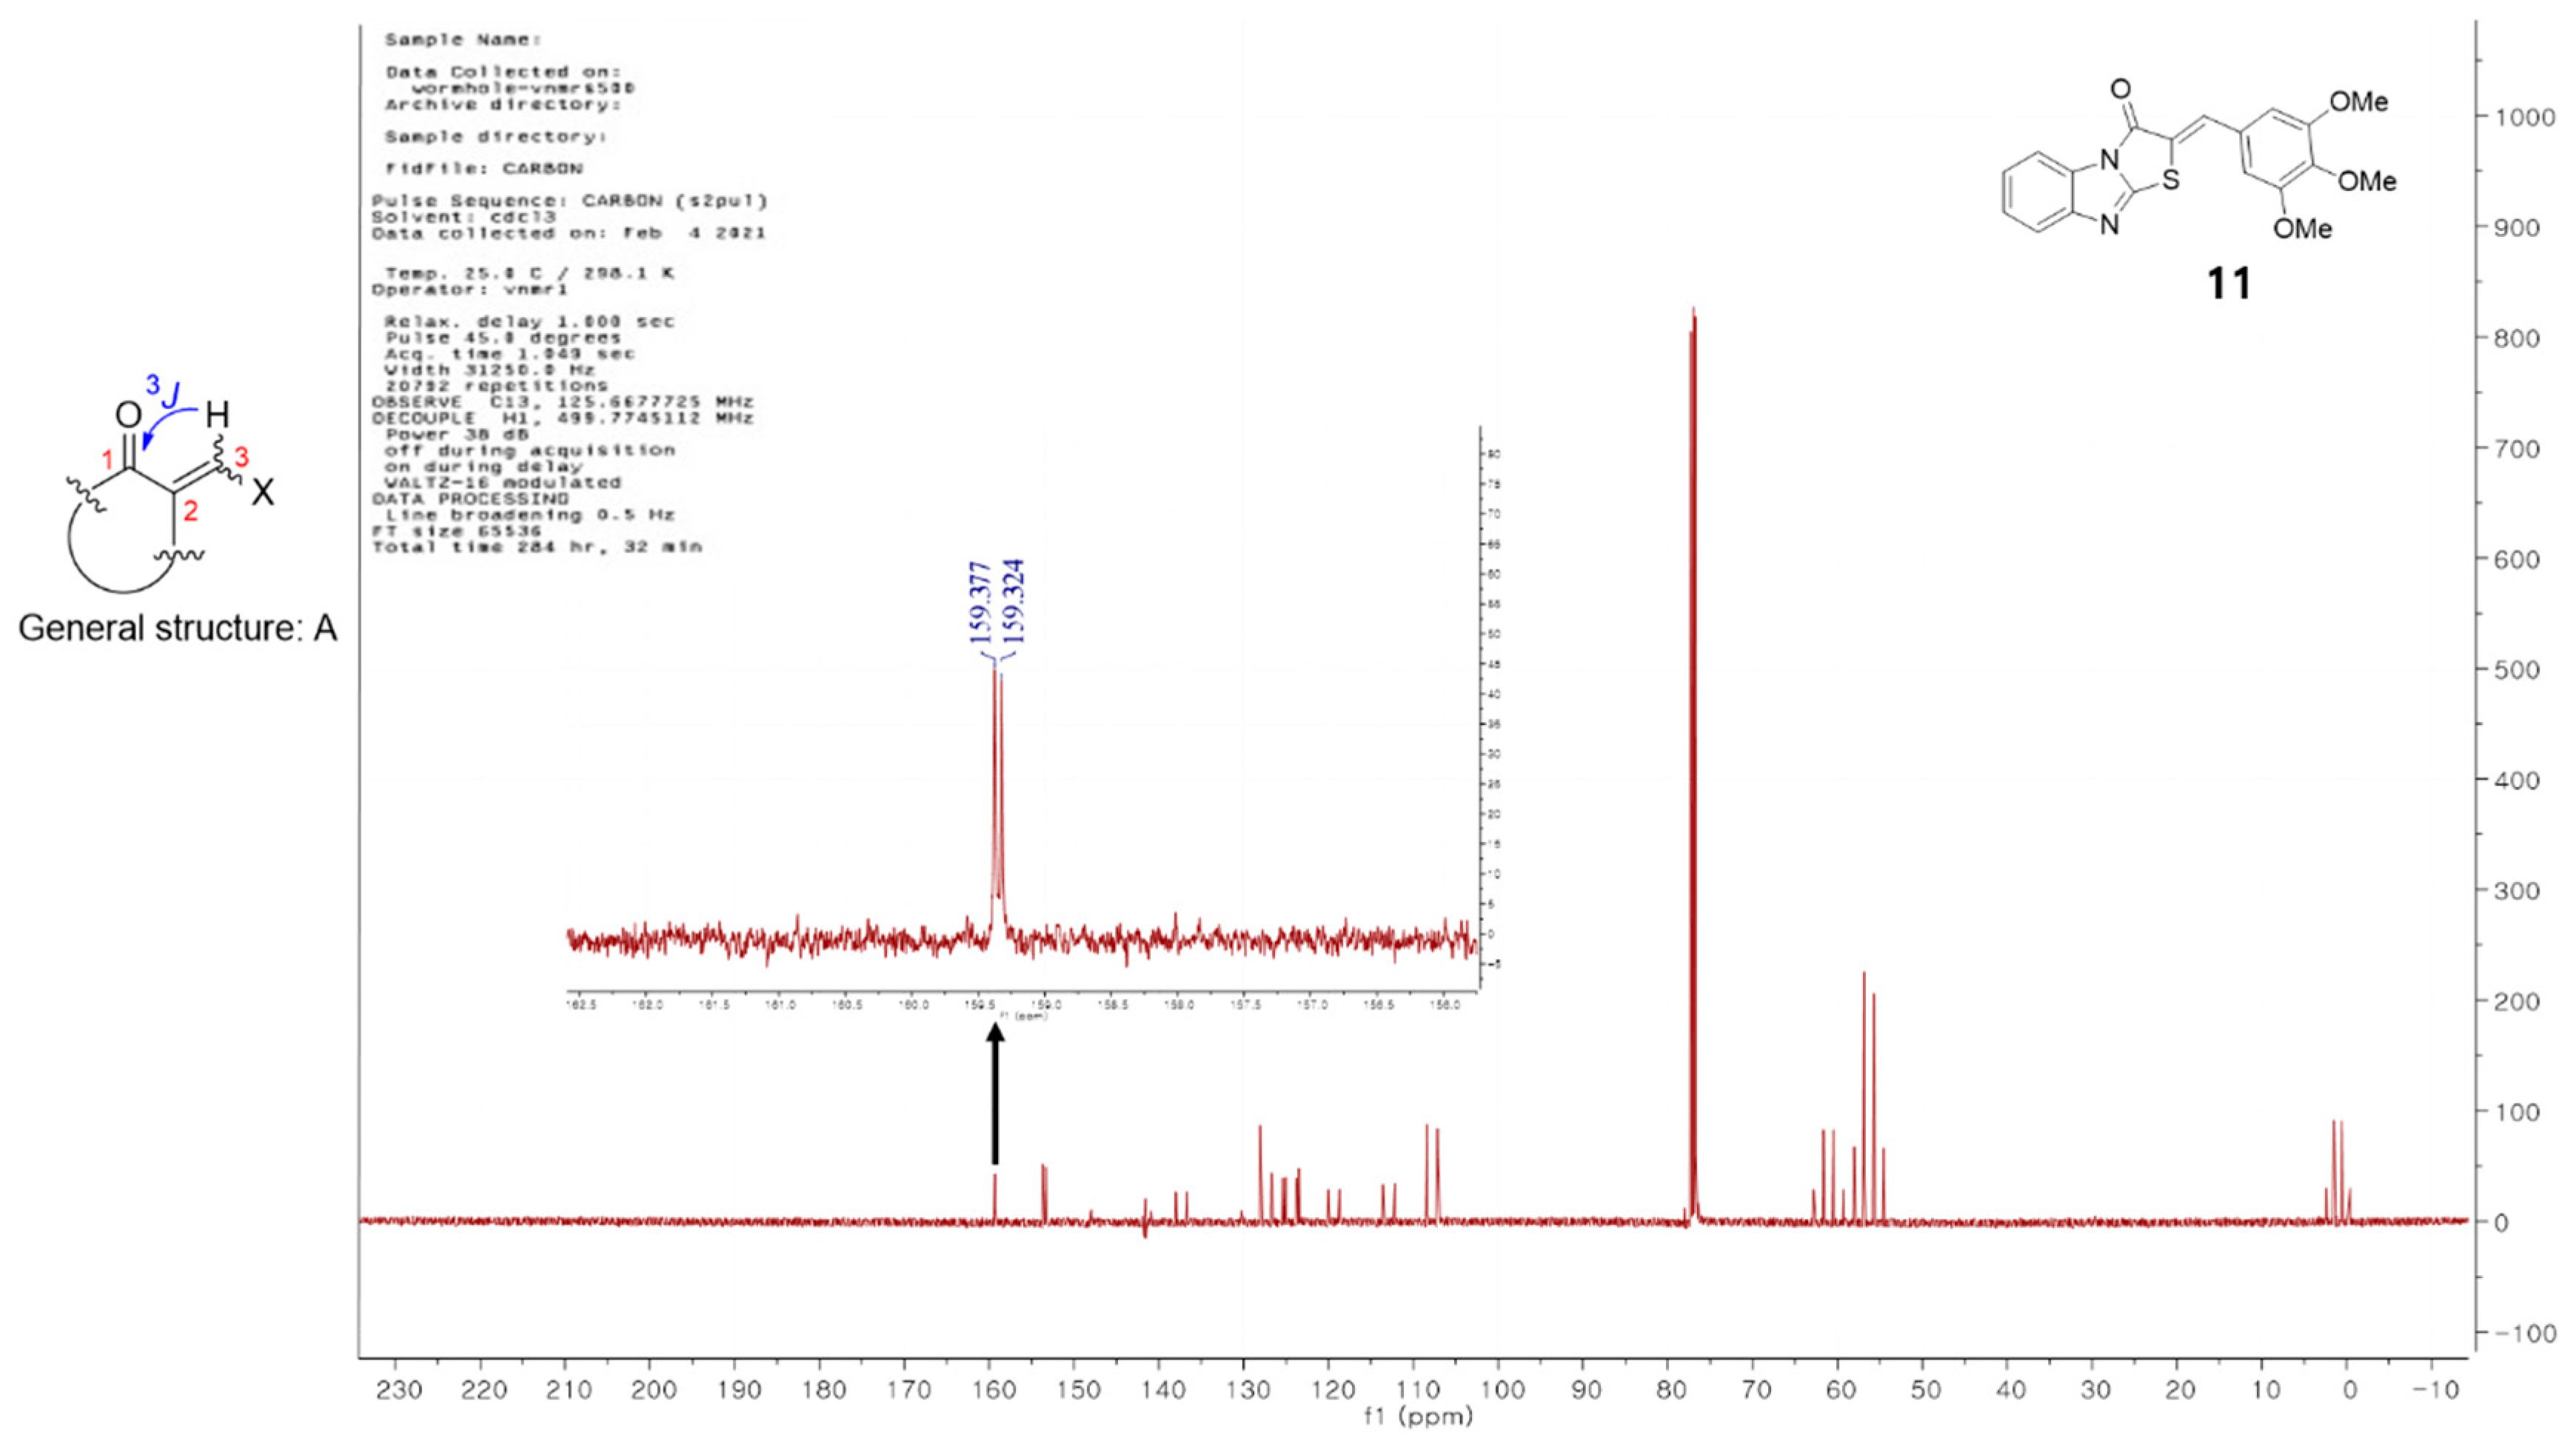Click the 160 tick on ppm axis
Viewport: 2576px width, 1447px height.
994,1390
